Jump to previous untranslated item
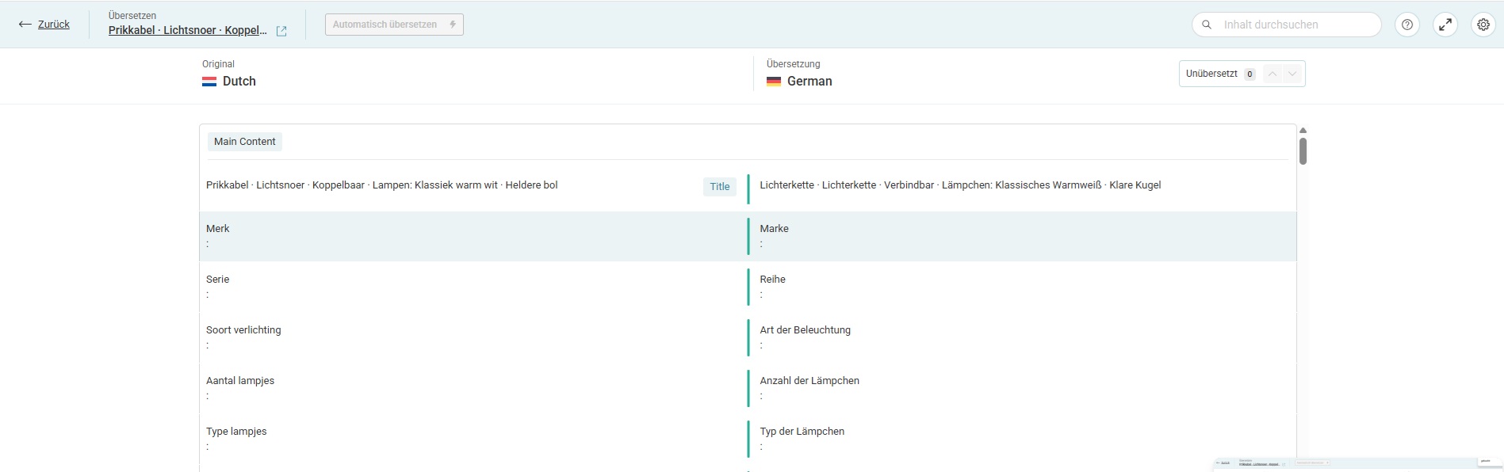This screenshot has width=1504, height=472. click(x=1272, y=74)
